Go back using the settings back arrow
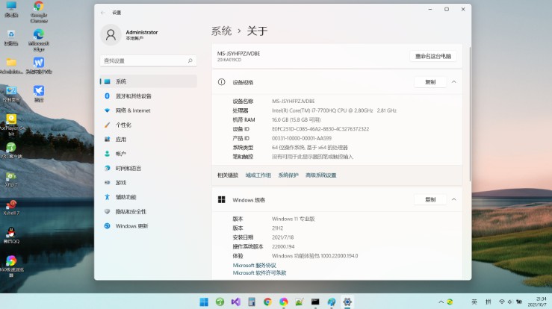 coord(103,13)
